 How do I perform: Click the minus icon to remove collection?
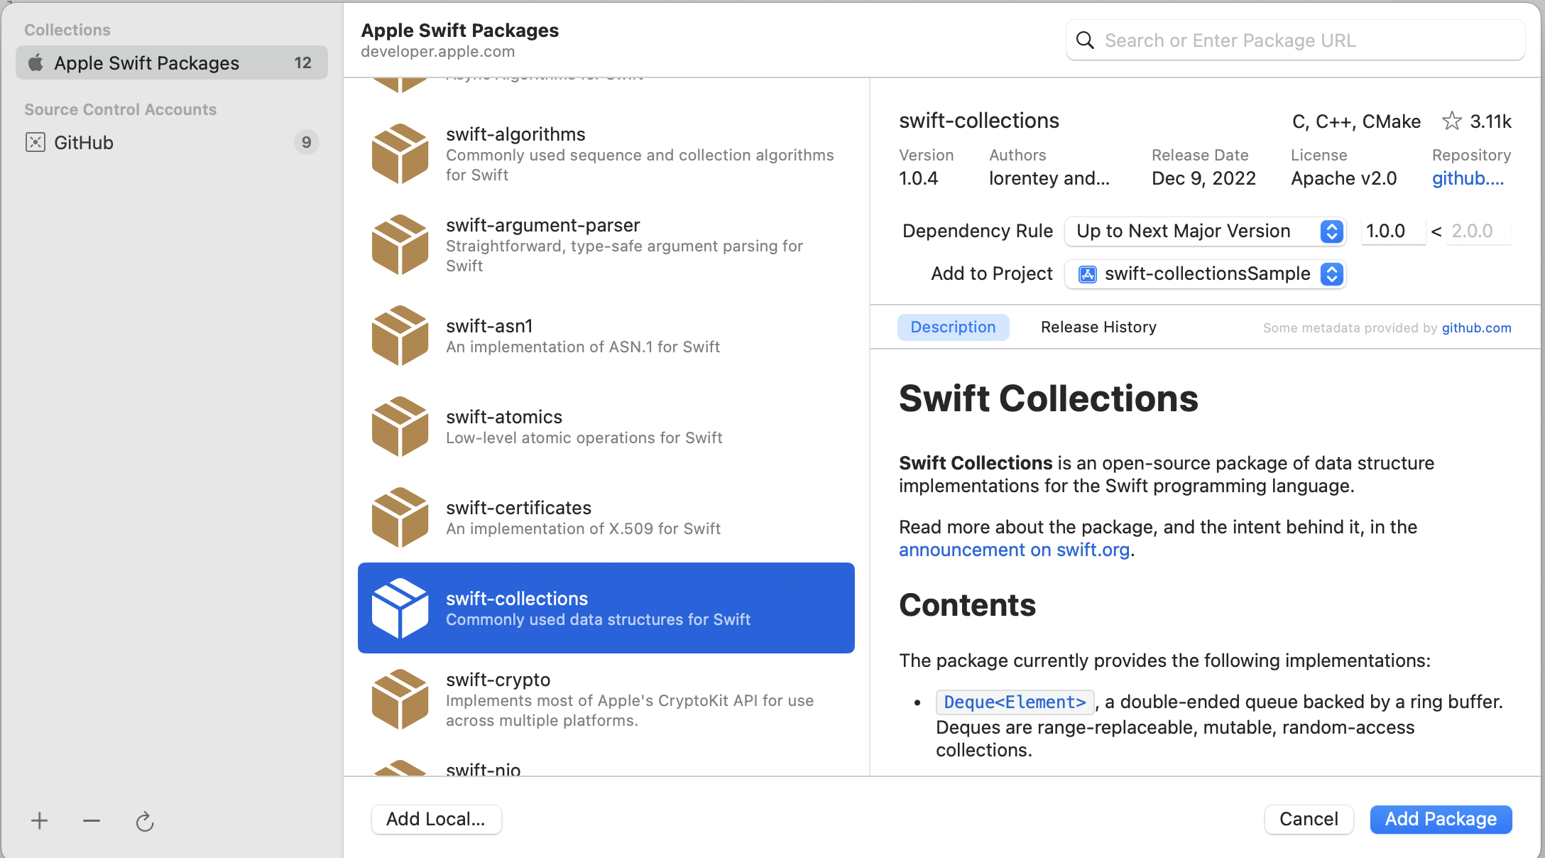pyautogui.click(x=92, y=821)
